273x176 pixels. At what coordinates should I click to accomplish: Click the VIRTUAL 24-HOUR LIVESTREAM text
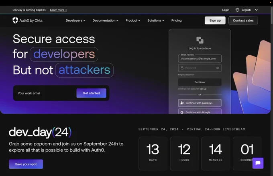[216, 129]
